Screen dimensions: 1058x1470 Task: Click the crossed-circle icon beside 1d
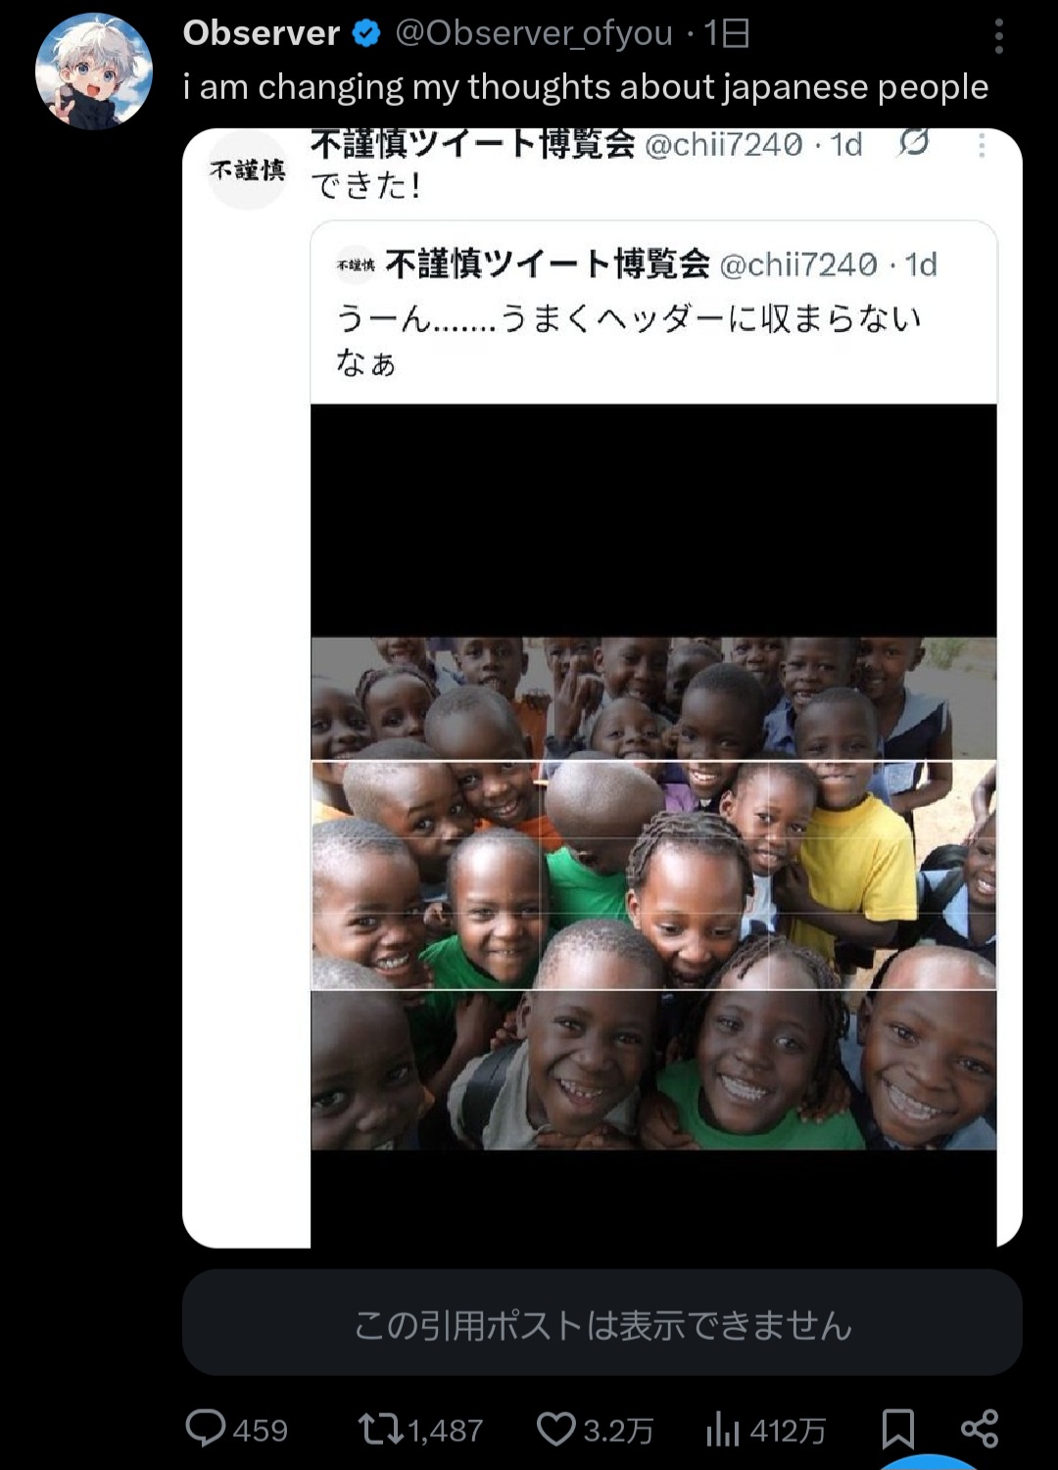[913, 143]
